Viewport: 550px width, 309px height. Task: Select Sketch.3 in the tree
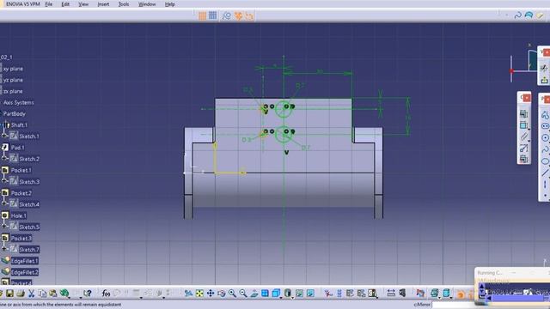[x=29, y=181]
